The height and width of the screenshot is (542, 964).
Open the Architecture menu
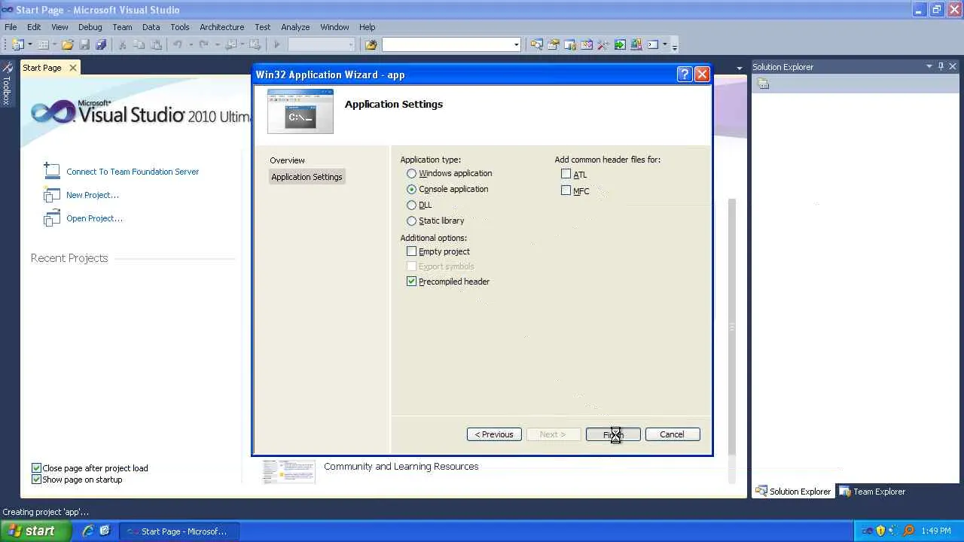pyautogui.click(x=221, y=27)
